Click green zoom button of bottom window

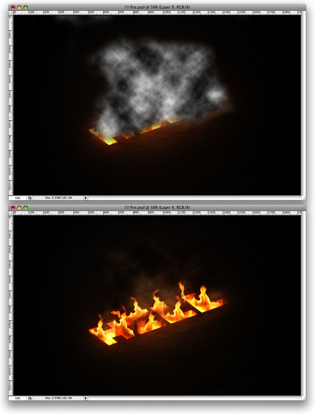(26, 208)
